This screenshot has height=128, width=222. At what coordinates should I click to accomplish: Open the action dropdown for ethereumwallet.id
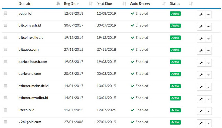point(208,99)
